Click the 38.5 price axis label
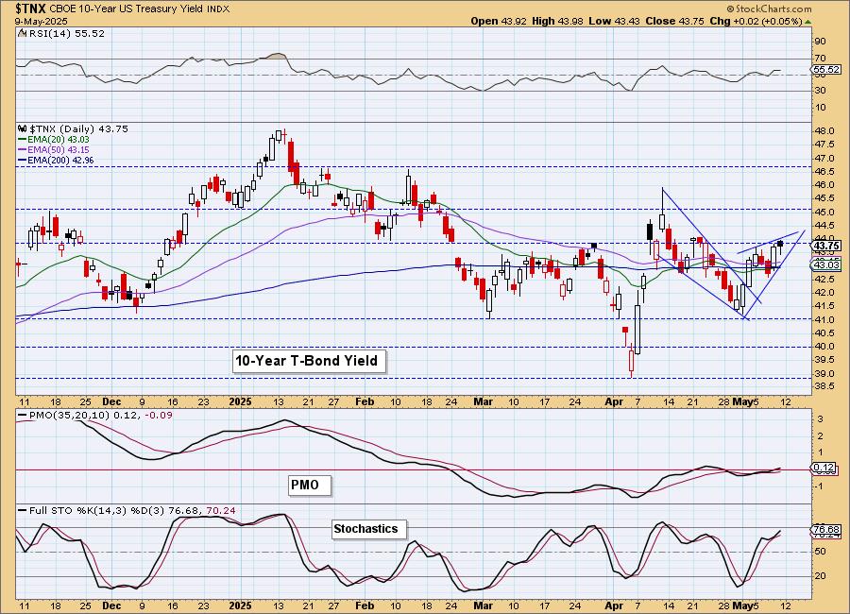The height and width of the screenshot is (614, 850). pyautogui.click(x=824, y=386)
